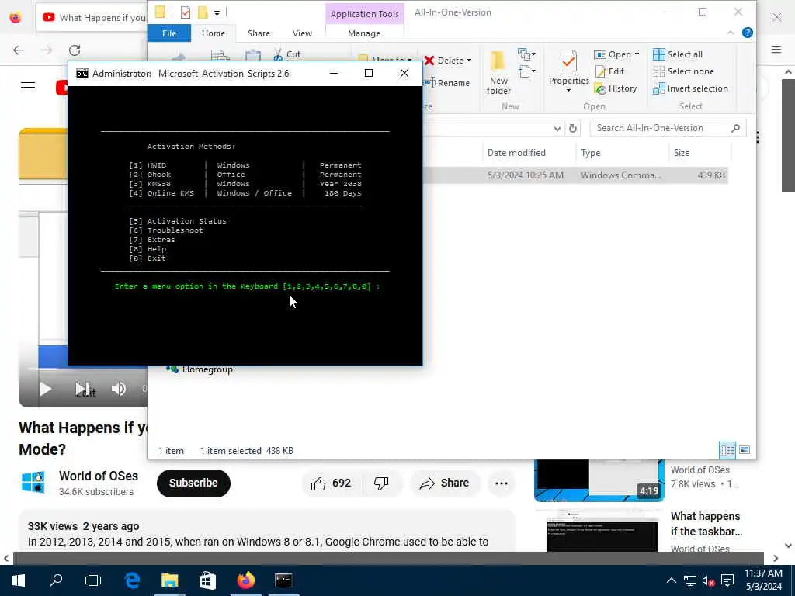The height and width of the screenshot is (596, 795).
Task: Open the YouTube guide menu
Action: 28,88
